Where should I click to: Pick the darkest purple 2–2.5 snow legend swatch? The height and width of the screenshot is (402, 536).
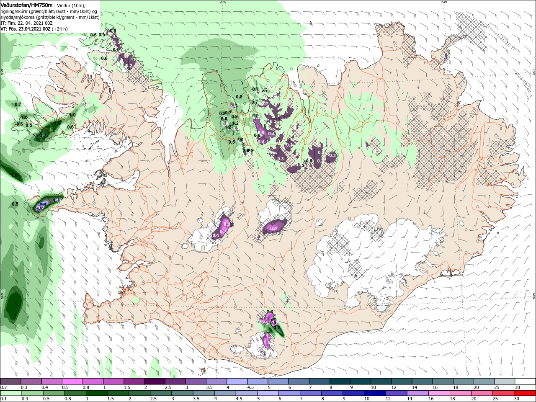point(154,381)
